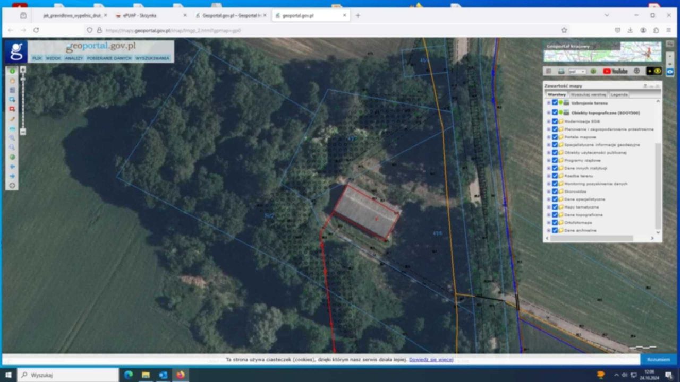Expand the Mapy tematyczne layer group
This screenshot has width=680, height=382.
coord(549,207)
